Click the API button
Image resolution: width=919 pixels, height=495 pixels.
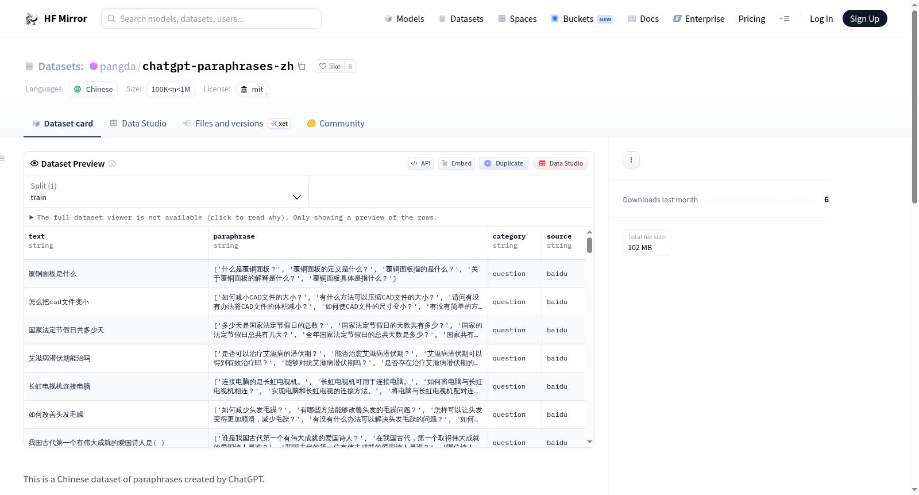(x=420, y=163)
